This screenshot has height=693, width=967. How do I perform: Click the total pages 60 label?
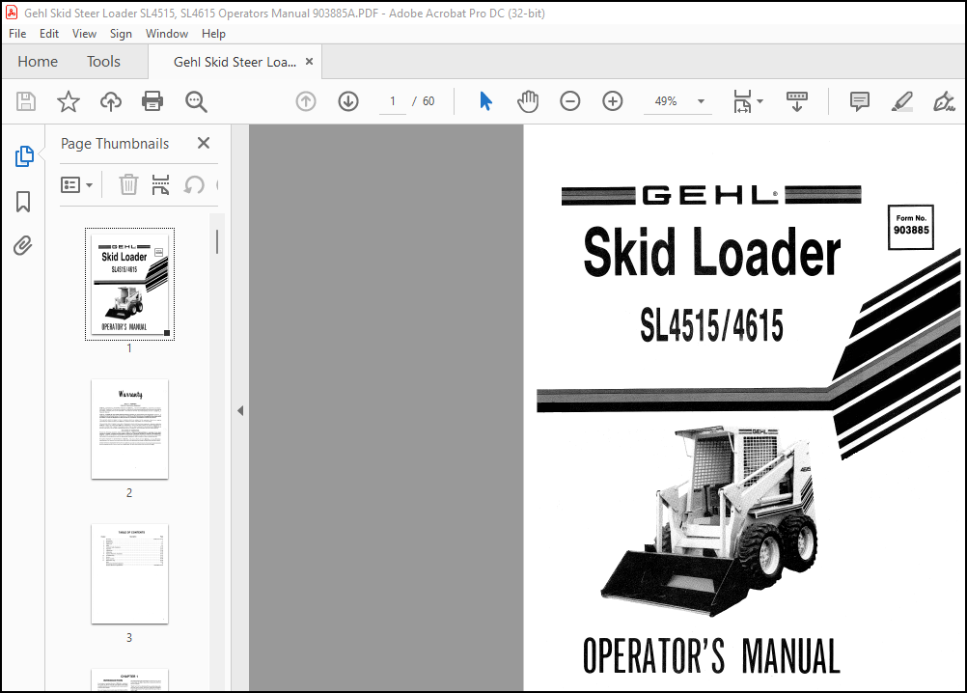click(x=428, y=101)
